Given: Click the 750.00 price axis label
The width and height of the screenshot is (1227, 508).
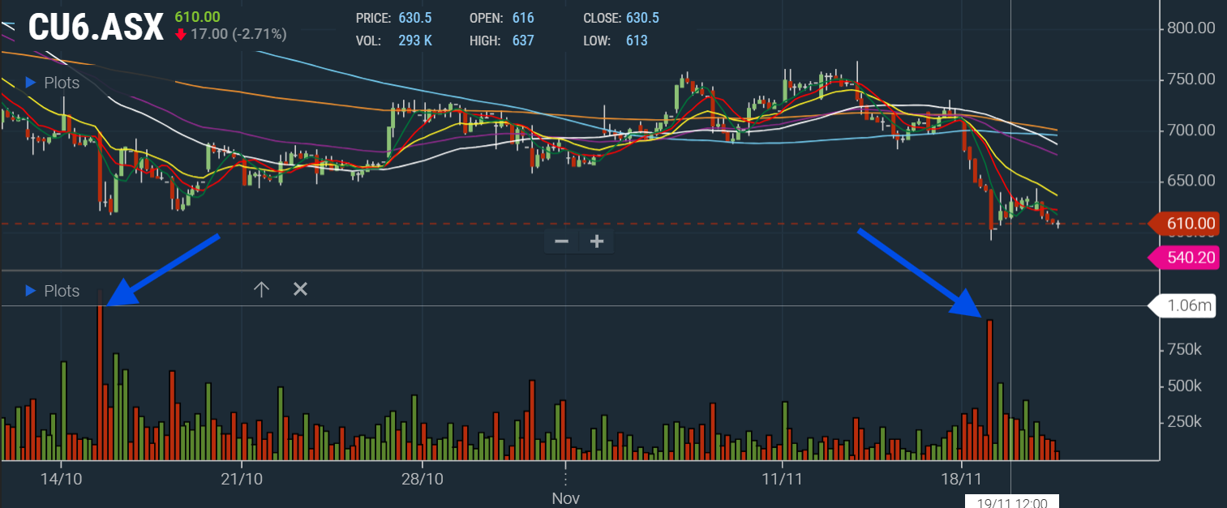Looking at the screenshot, I should (x=1191, y=79).
